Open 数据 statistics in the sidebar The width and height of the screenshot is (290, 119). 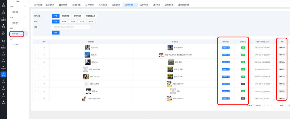click(x=3, y=25)
